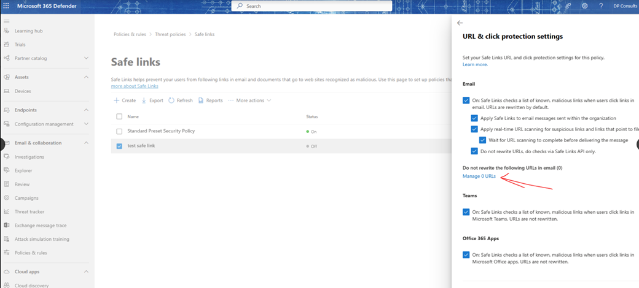
Task: Click the Policies & rules sliders icon
Action: 7,252
